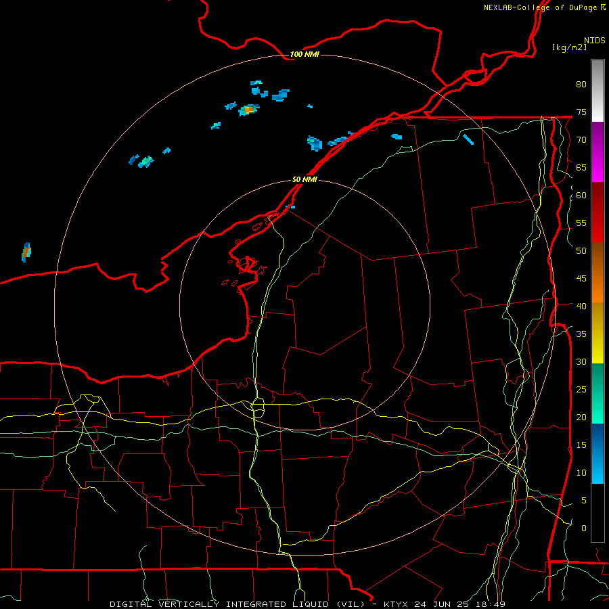
Task: Click the gray-white segment of the color scale
Action: coord(597,91)
